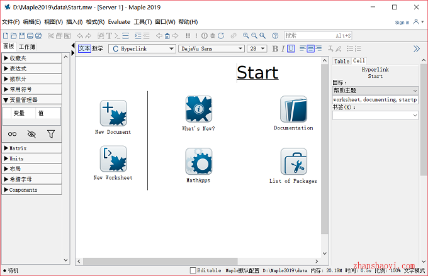Image resolution: width=428 pixels, height=276 pixels.
Task: Click the cut scissors icon
Action: [51, 36]
